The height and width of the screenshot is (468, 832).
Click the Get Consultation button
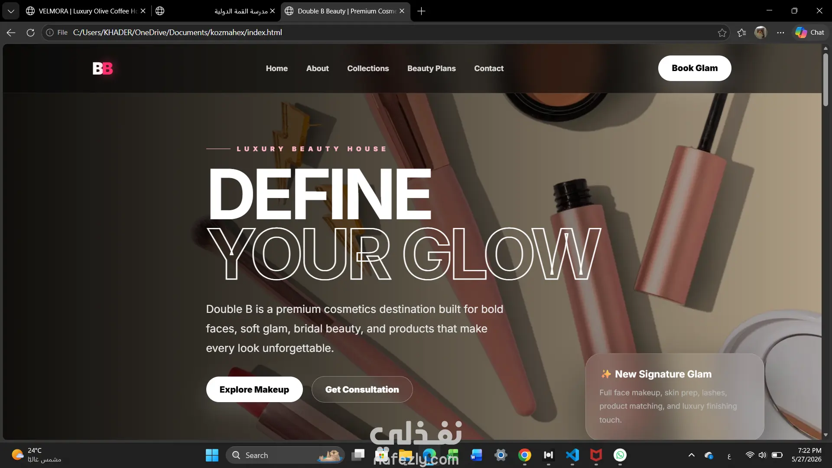click(362, 390)
